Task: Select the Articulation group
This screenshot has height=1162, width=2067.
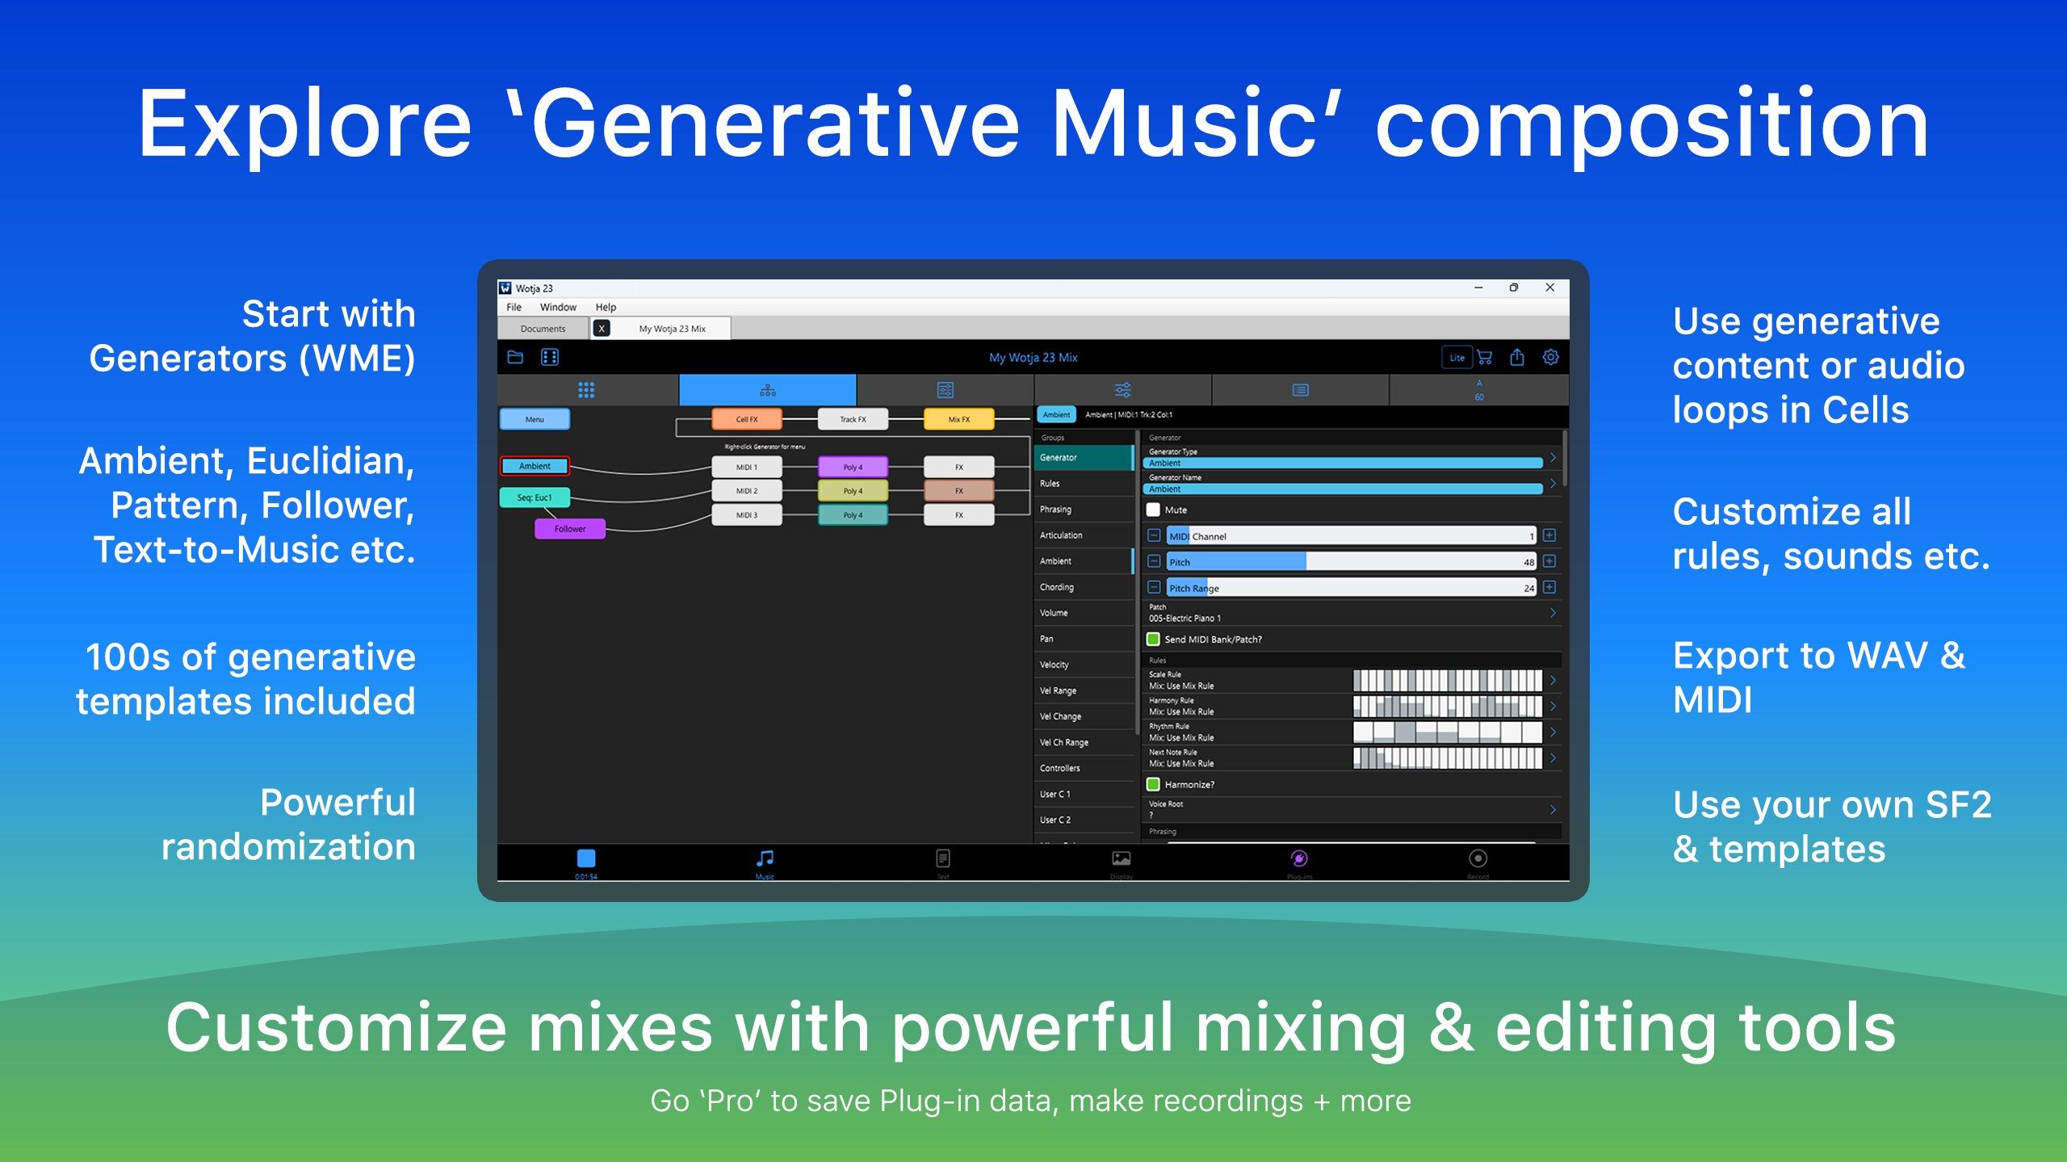Action: point(1084,535)
